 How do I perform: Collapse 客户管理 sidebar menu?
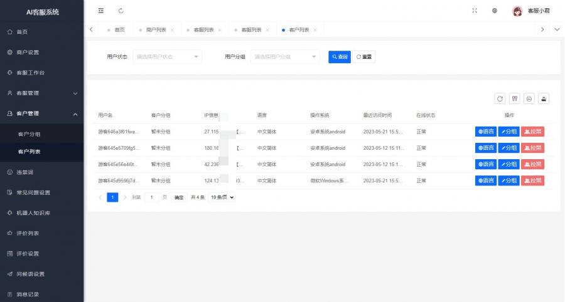pos(42,113)
